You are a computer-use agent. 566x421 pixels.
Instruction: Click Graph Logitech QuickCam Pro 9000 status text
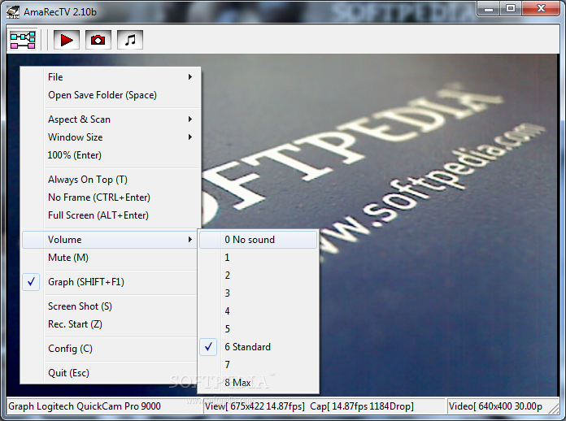coord(85,406)
